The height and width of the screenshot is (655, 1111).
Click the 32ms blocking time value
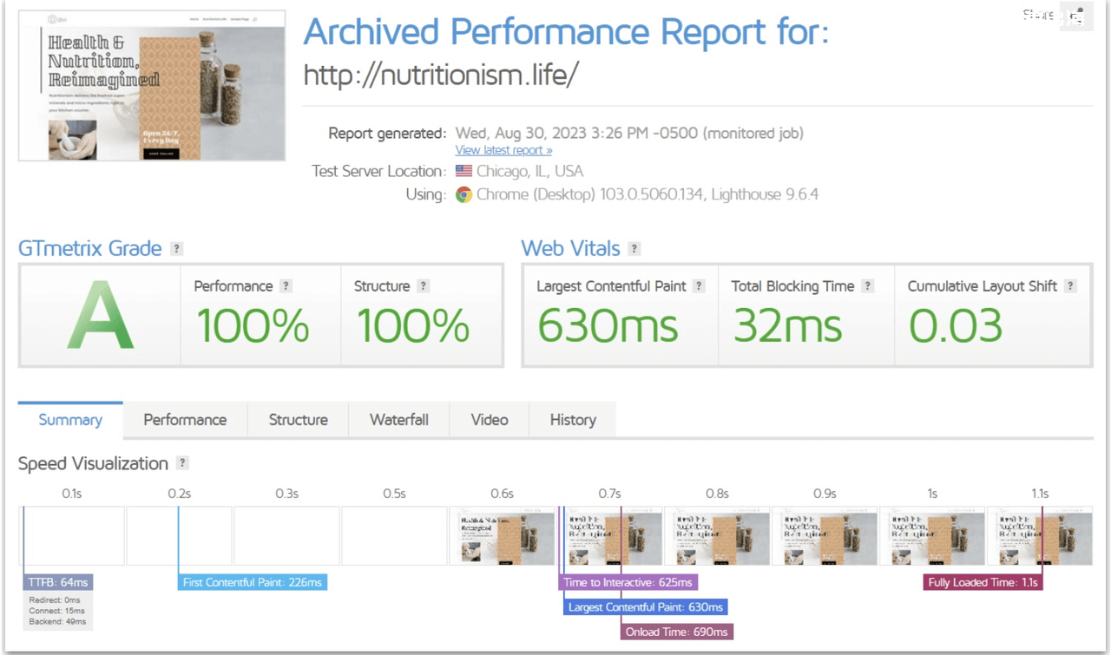tap(787, 326)
